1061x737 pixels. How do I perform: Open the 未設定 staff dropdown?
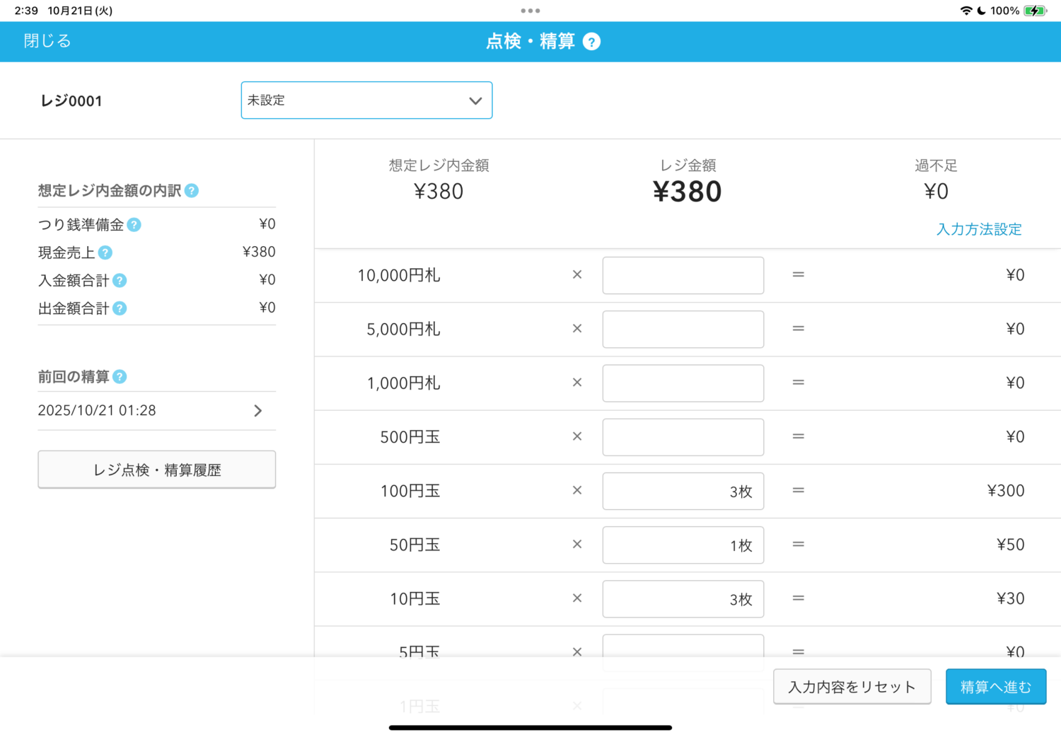click(x=366, y=100)
